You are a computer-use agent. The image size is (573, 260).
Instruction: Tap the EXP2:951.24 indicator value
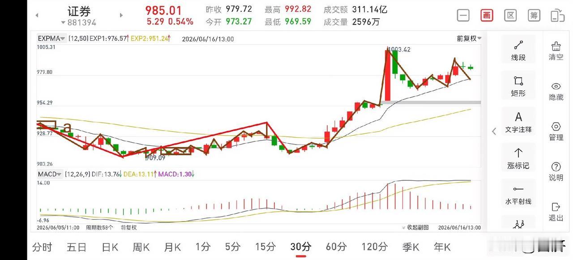(x=150, y=38)
